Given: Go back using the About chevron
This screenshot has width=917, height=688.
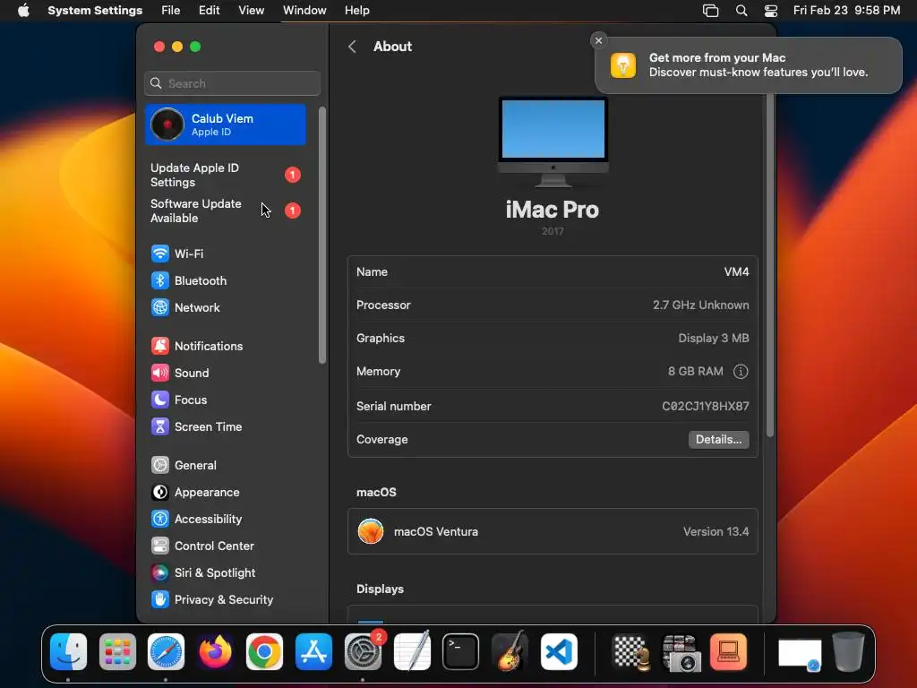Looking at the screenshot, I should coord(352,47).
